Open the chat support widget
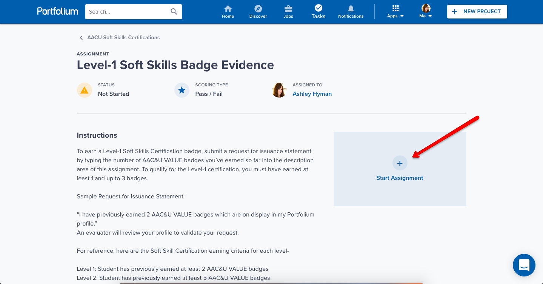Viewport: 543px width, 284px height. (524, 265)
